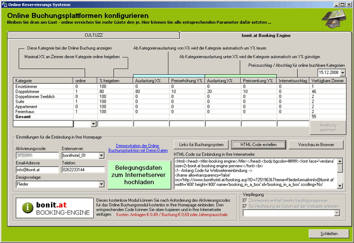Click the Preiserhöhung Y% column header
Image resolution: width=354 pixels, height=243 pixels.
point(187,81)
